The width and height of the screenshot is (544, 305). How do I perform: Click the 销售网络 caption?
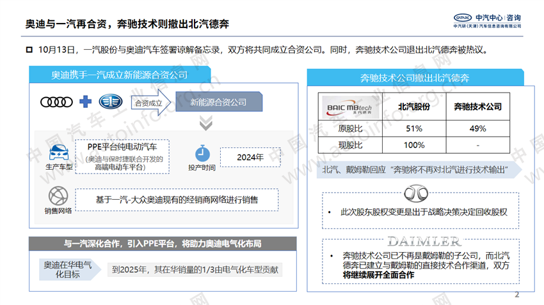coord(58,211)
